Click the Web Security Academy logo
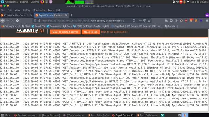Image resolution: width=209 pixels, height=117 pixels. pyautogui.click(x=30, y=31)
